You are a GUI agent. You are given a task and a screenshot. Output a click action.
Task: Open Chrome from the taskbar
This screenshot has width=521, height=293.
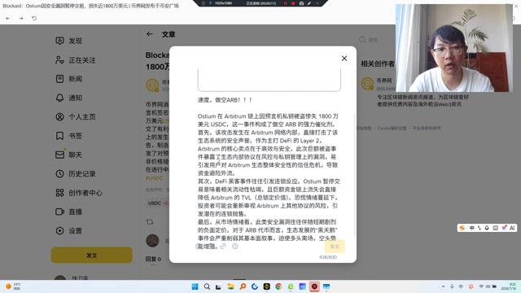click(x=278, y=286)
